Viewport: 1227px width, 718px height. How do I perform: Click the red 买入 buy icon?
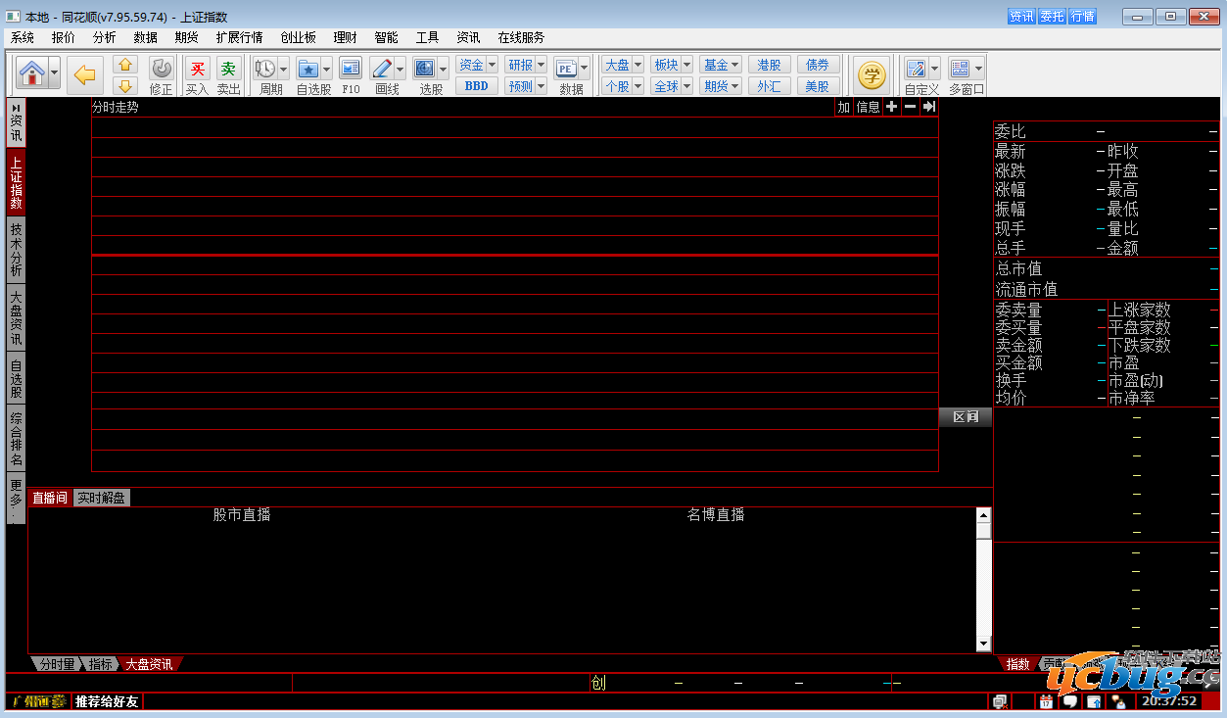tap(197, 70)
